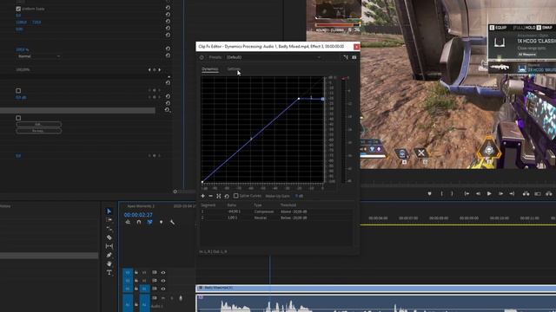556x312 pixels.
Task: Click the Mark In bracket button
Action: [x=441, y=194]
